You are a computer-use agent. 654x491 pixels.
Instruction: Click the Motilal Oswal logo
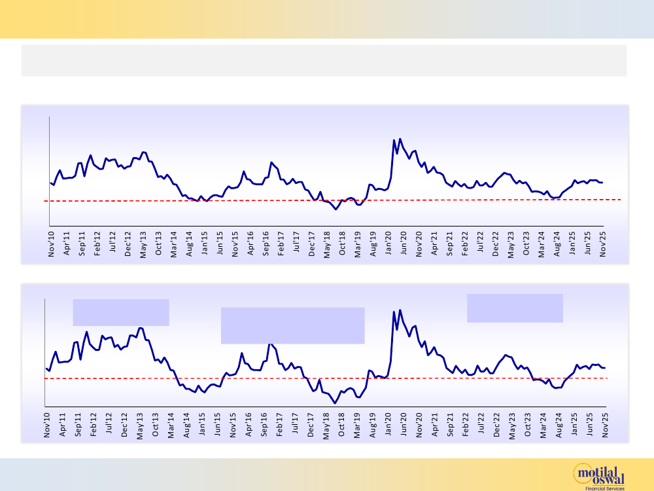pos(598,475)
